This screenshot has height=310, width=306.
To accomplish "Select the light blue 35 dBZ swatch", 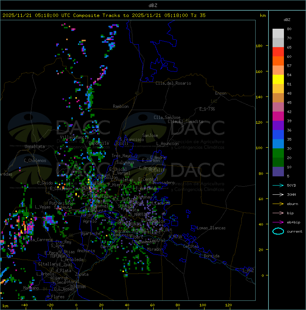I will [x=278, y=144].
